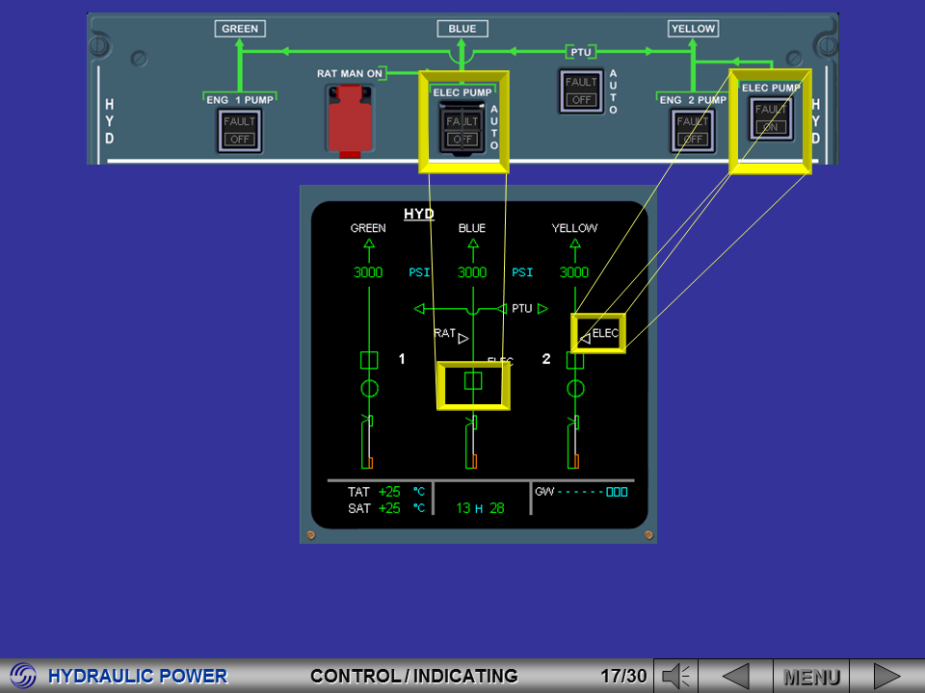Image resolution: width=925 pixels, height=693 pixels.
Task: Go back a page using the left arrow
Action: pyautogui.click(x=736, y=675)
